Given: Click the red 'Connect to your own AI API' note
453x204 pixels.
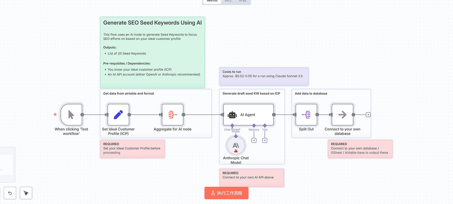Looking at the screenshot, I should pos(252,178).
